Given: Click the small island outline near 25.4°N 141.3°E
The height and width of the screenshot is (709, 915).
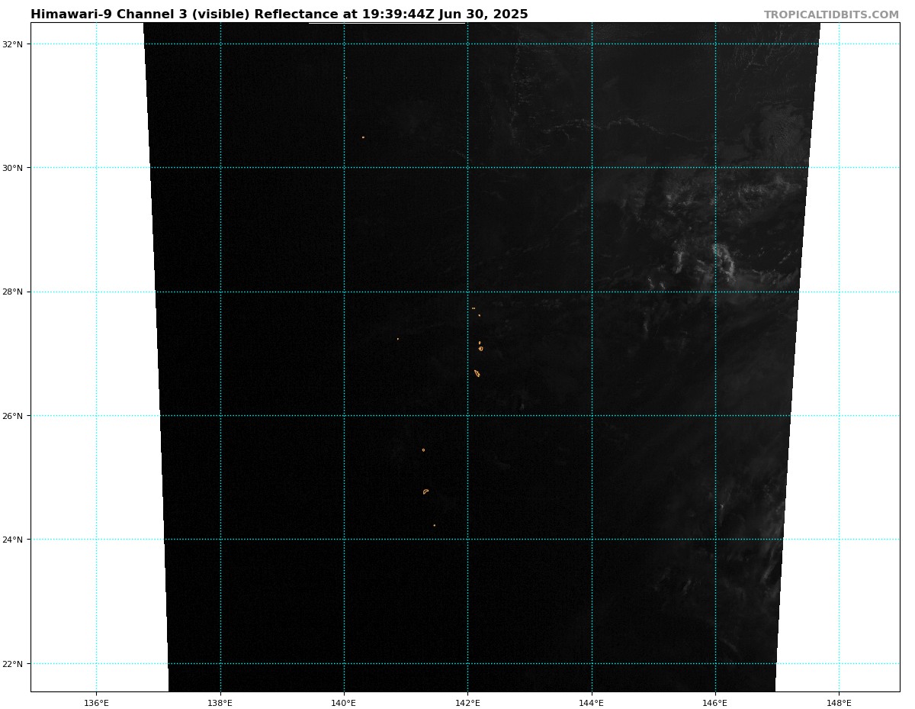Looking at the screenshot, I should [423, 450].
